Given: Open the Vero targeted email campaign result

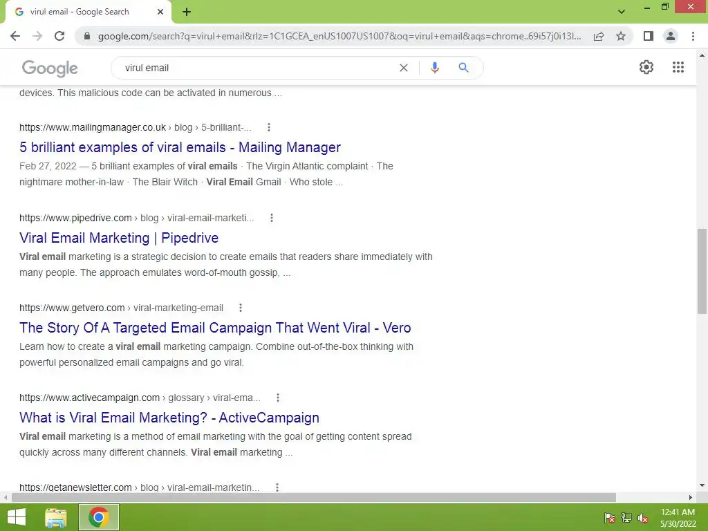Looking at the screenshot, I should tap(215, 327).
